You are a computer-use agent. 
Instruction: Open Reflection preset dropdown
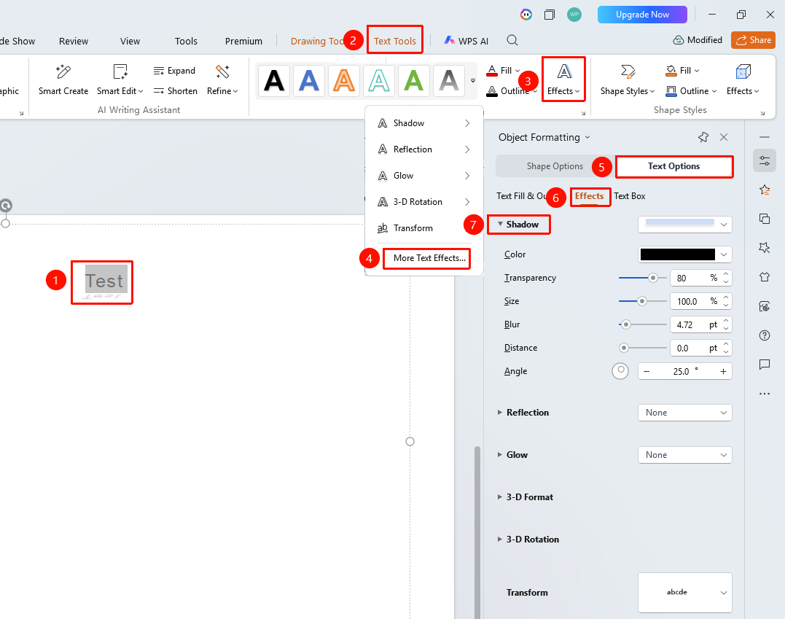click(685, 413)
